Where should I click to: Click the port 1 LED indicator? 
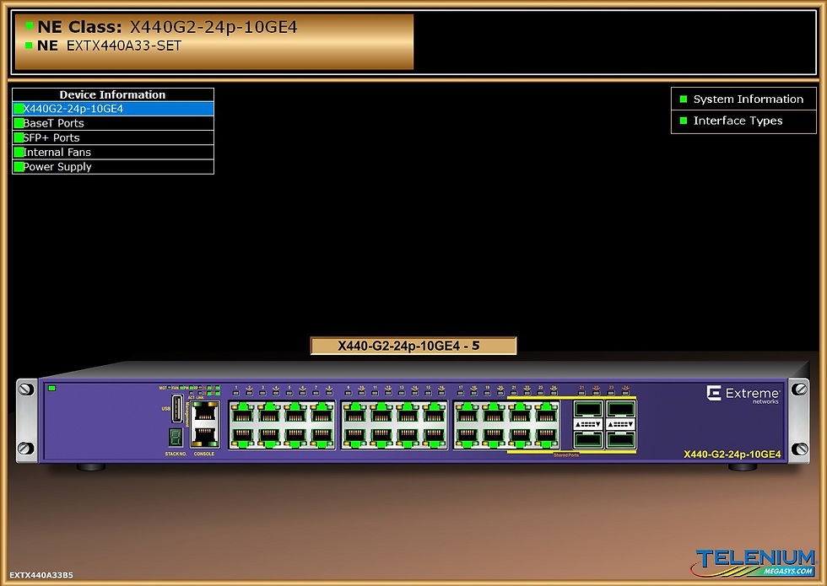point(235,393)
